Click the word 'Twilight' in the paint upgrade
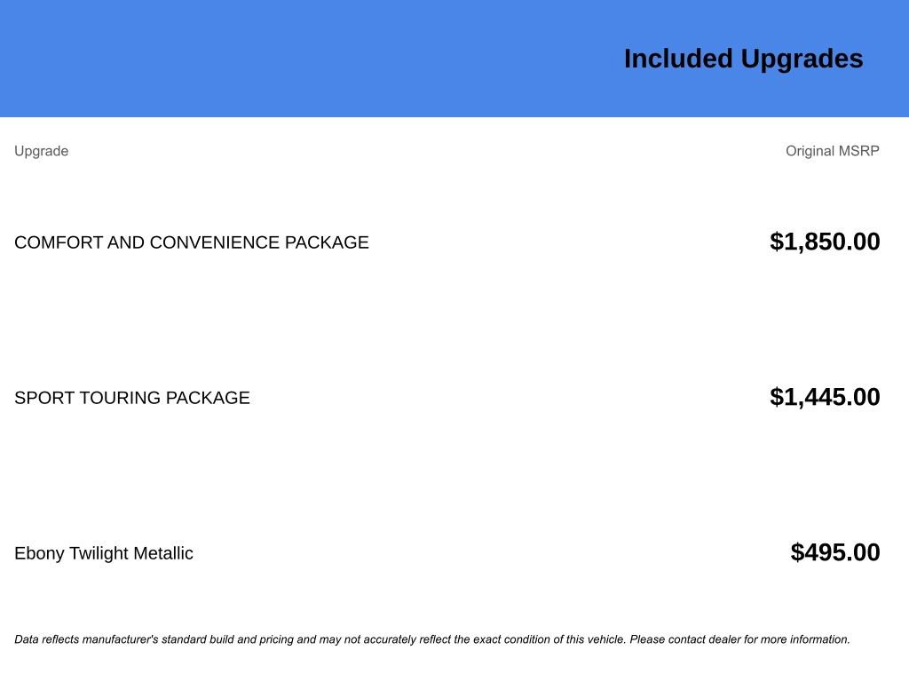 click(100, 553)
